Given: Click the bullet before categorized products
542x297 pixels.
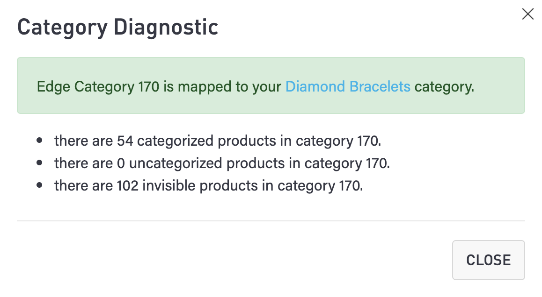Looking at the screenshot, I should point(40,141).
